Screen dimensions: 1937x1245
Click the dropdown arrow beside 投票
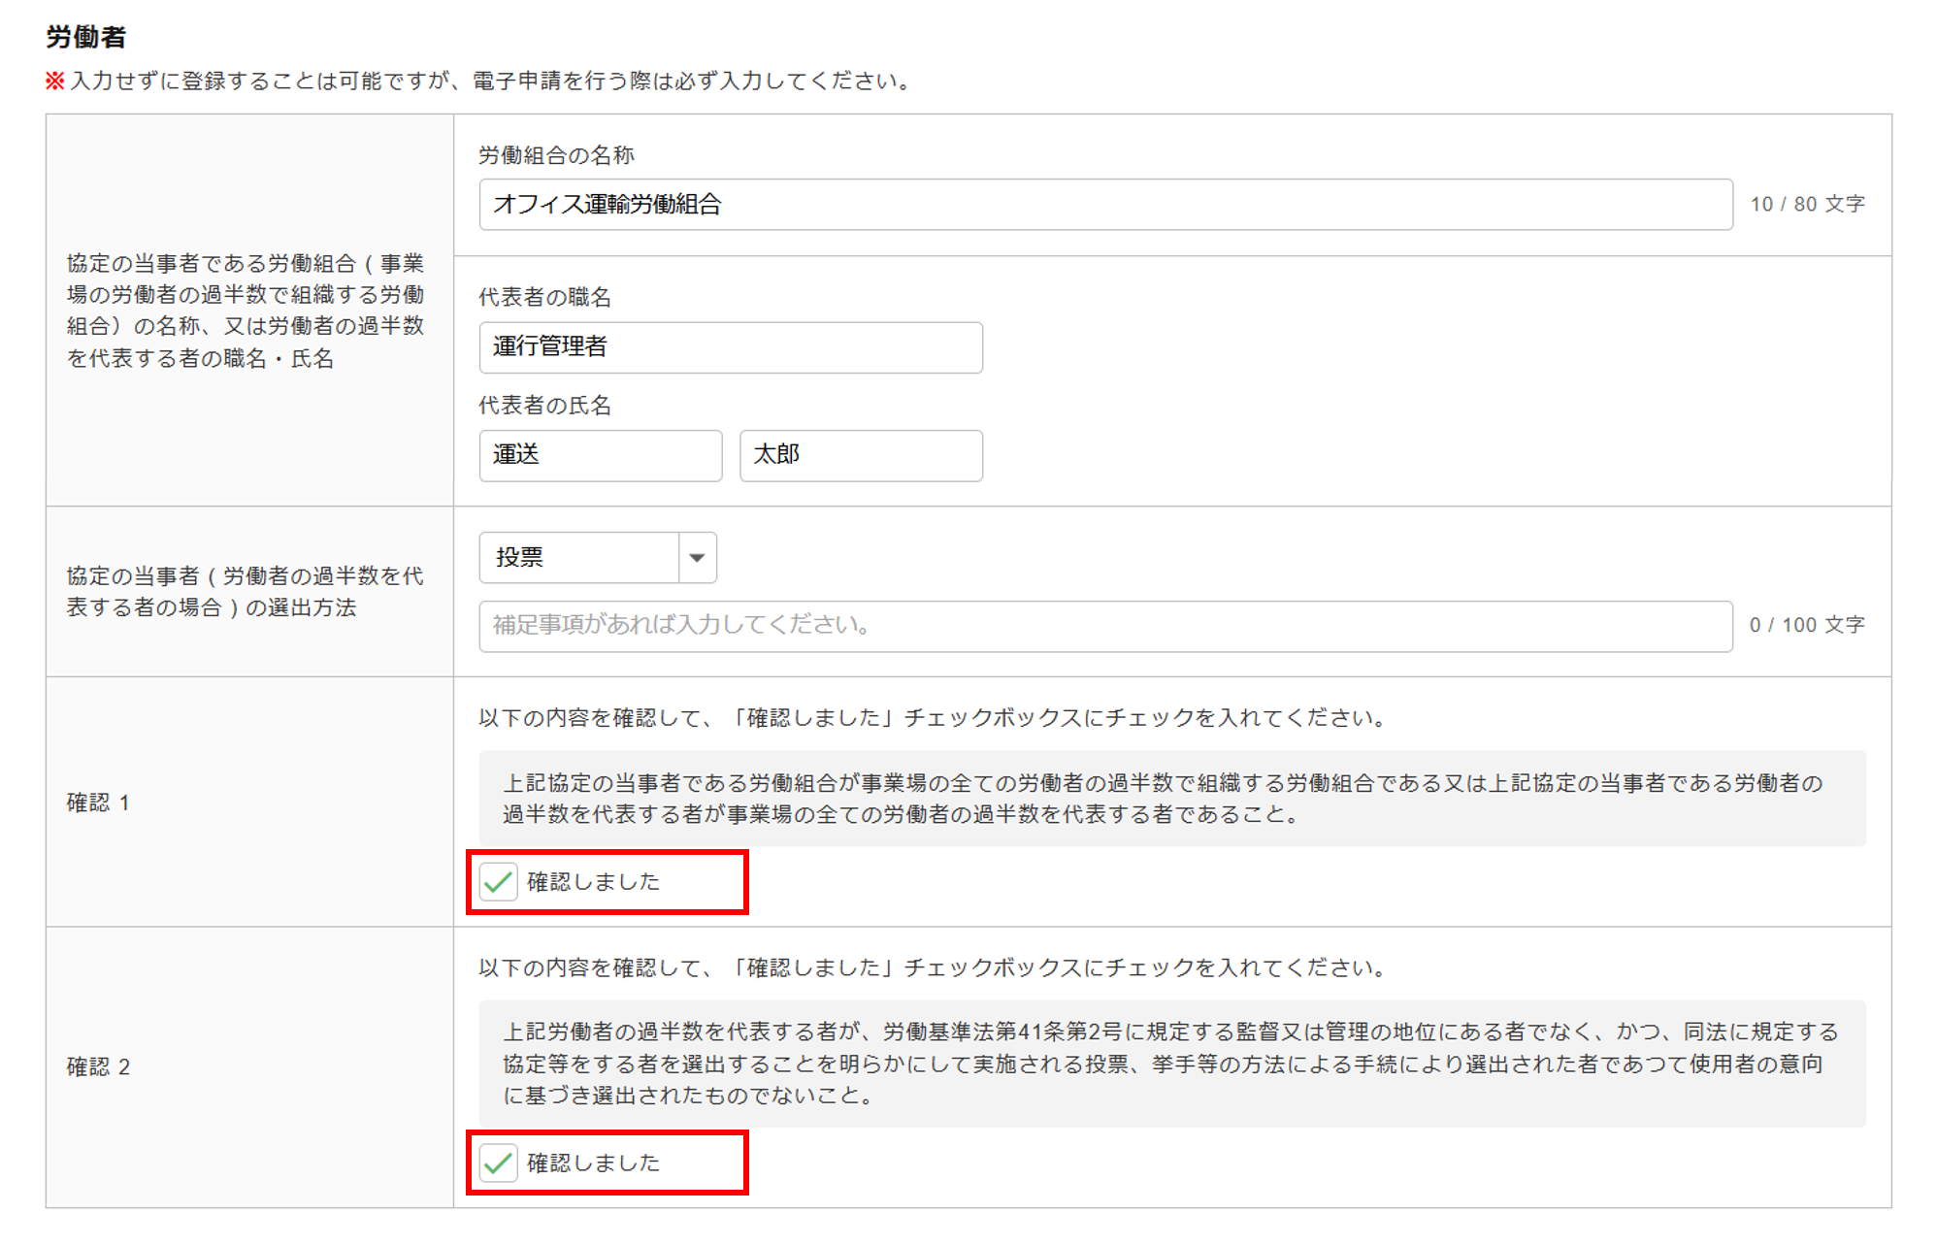(697, 558)
